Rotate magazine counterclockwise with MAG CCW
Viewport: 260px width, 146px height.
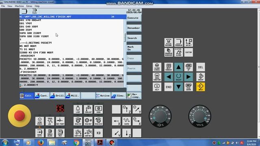click(x=98, y=121)
